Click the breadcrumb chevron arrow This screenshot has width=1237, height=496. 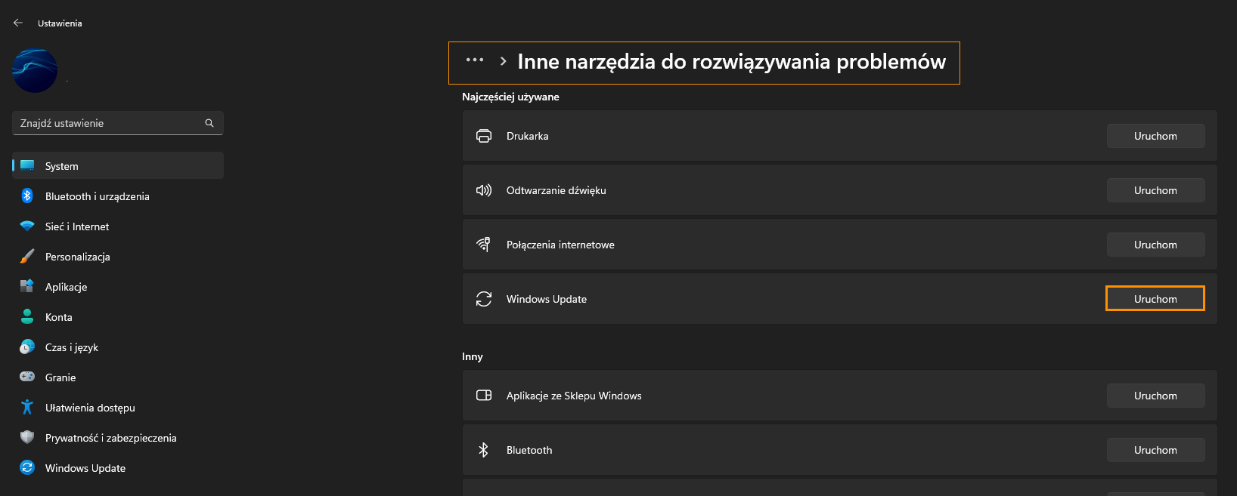tap(503, 61)
